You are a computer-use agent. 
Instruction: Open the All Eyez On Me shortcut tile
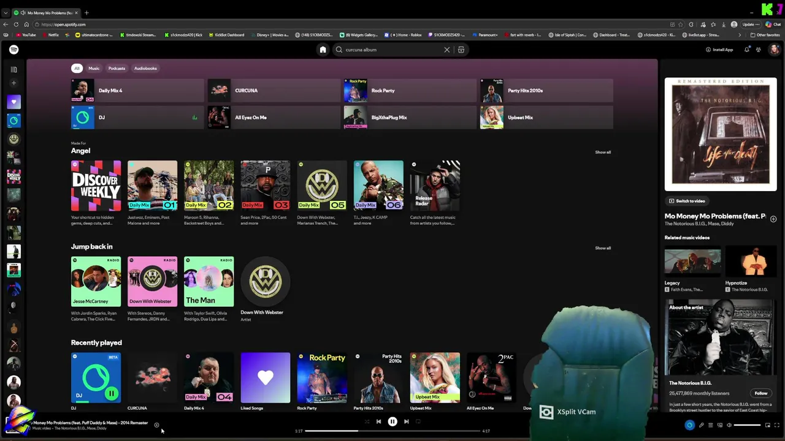pos(274,118)
